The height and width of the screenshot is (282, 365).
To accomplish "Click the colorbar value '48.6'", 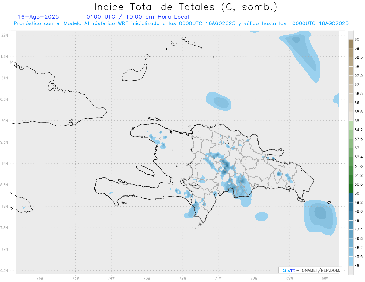I will tap(359, 211).
